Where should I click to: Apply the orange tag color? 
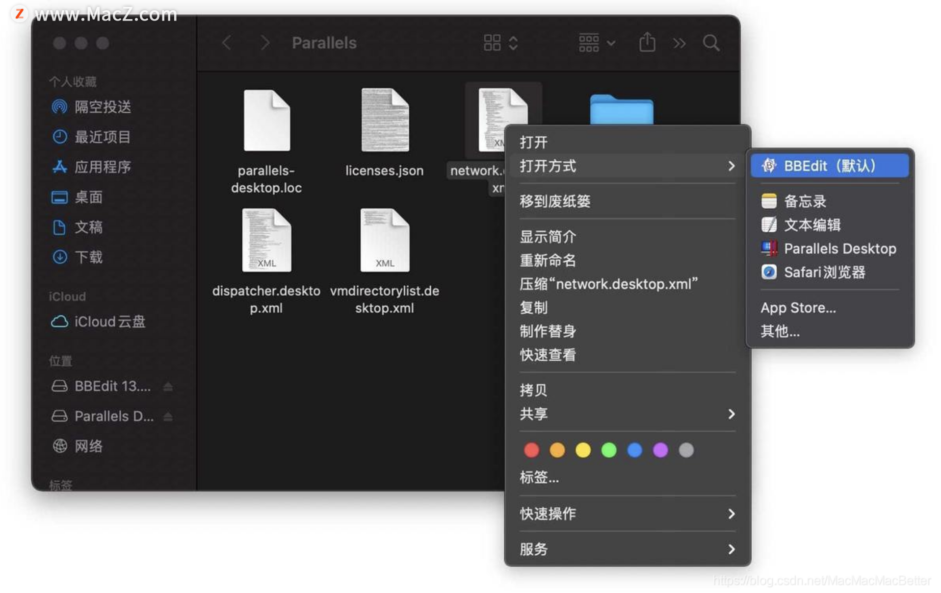pos(557,450)
